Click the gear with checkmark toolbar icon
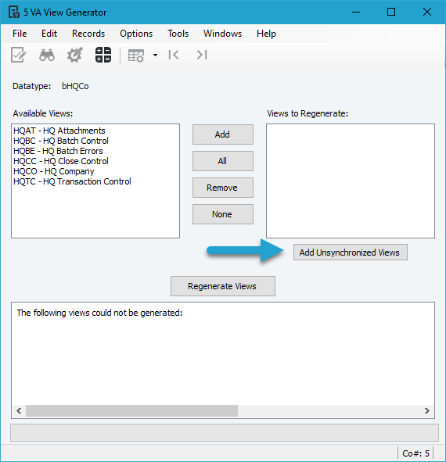The width and height of the screenshot is (446, 462). 74,55
